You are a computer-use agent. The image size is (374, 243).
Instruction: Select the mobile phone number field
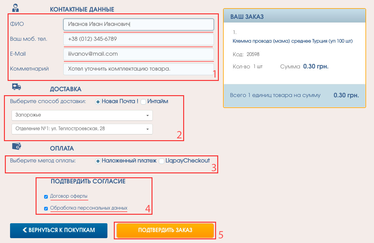138,39
